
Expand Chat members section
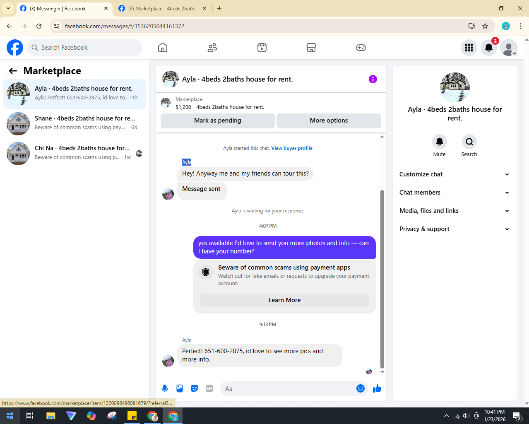coord(454,193)
